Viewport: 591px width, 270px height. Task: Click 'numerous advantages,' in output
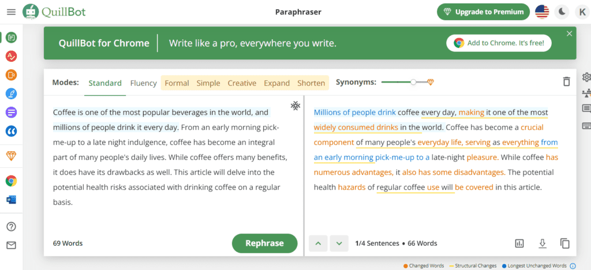(x=354, y=172)
